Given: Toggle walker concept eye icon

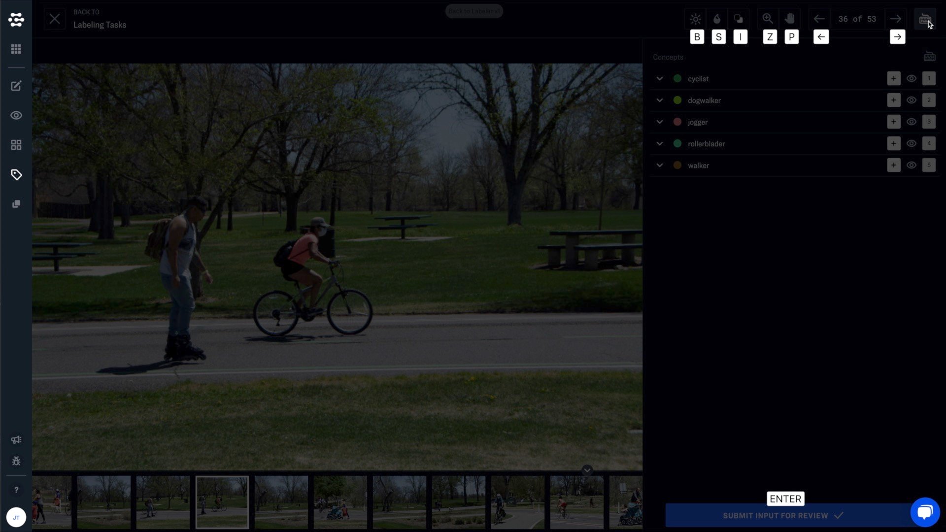Looking at the screenshot, I should pyautogui.click(x=912, y=166).
